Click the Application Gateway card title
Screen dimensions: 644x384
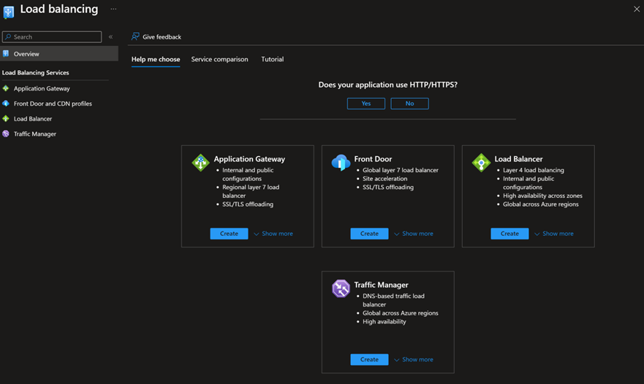coord(249,158)
